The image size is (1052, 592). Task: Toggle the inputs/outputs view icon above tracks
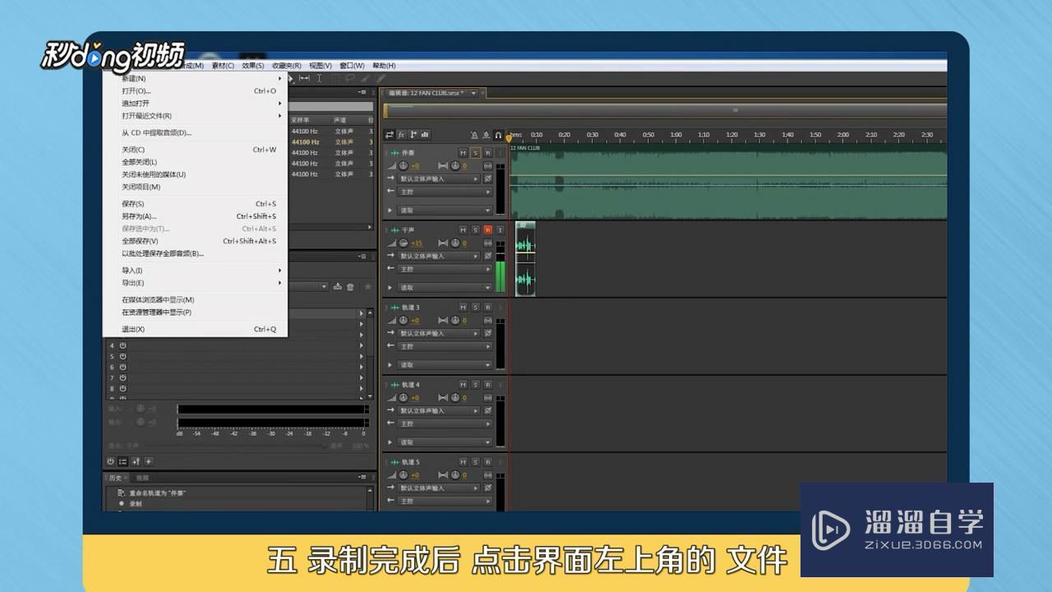[x=390, y=135]
